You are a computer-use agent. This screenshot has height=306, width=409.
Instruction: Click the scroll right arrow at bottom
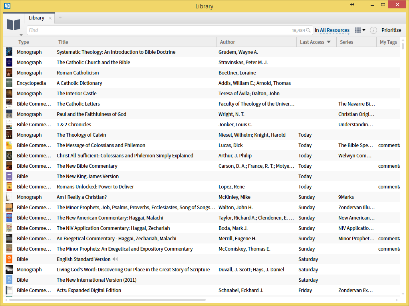pos(397,300)
